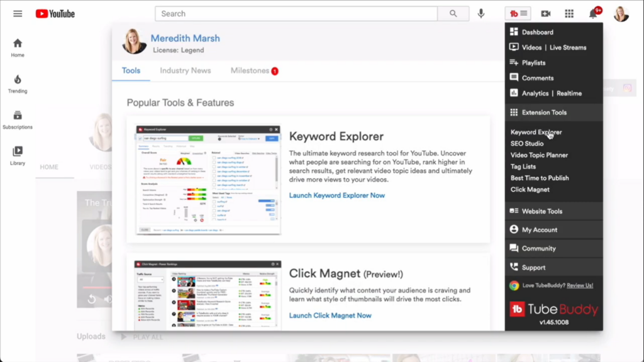Activate voice search microphone
644x362 pixels.
coord(481,14)
